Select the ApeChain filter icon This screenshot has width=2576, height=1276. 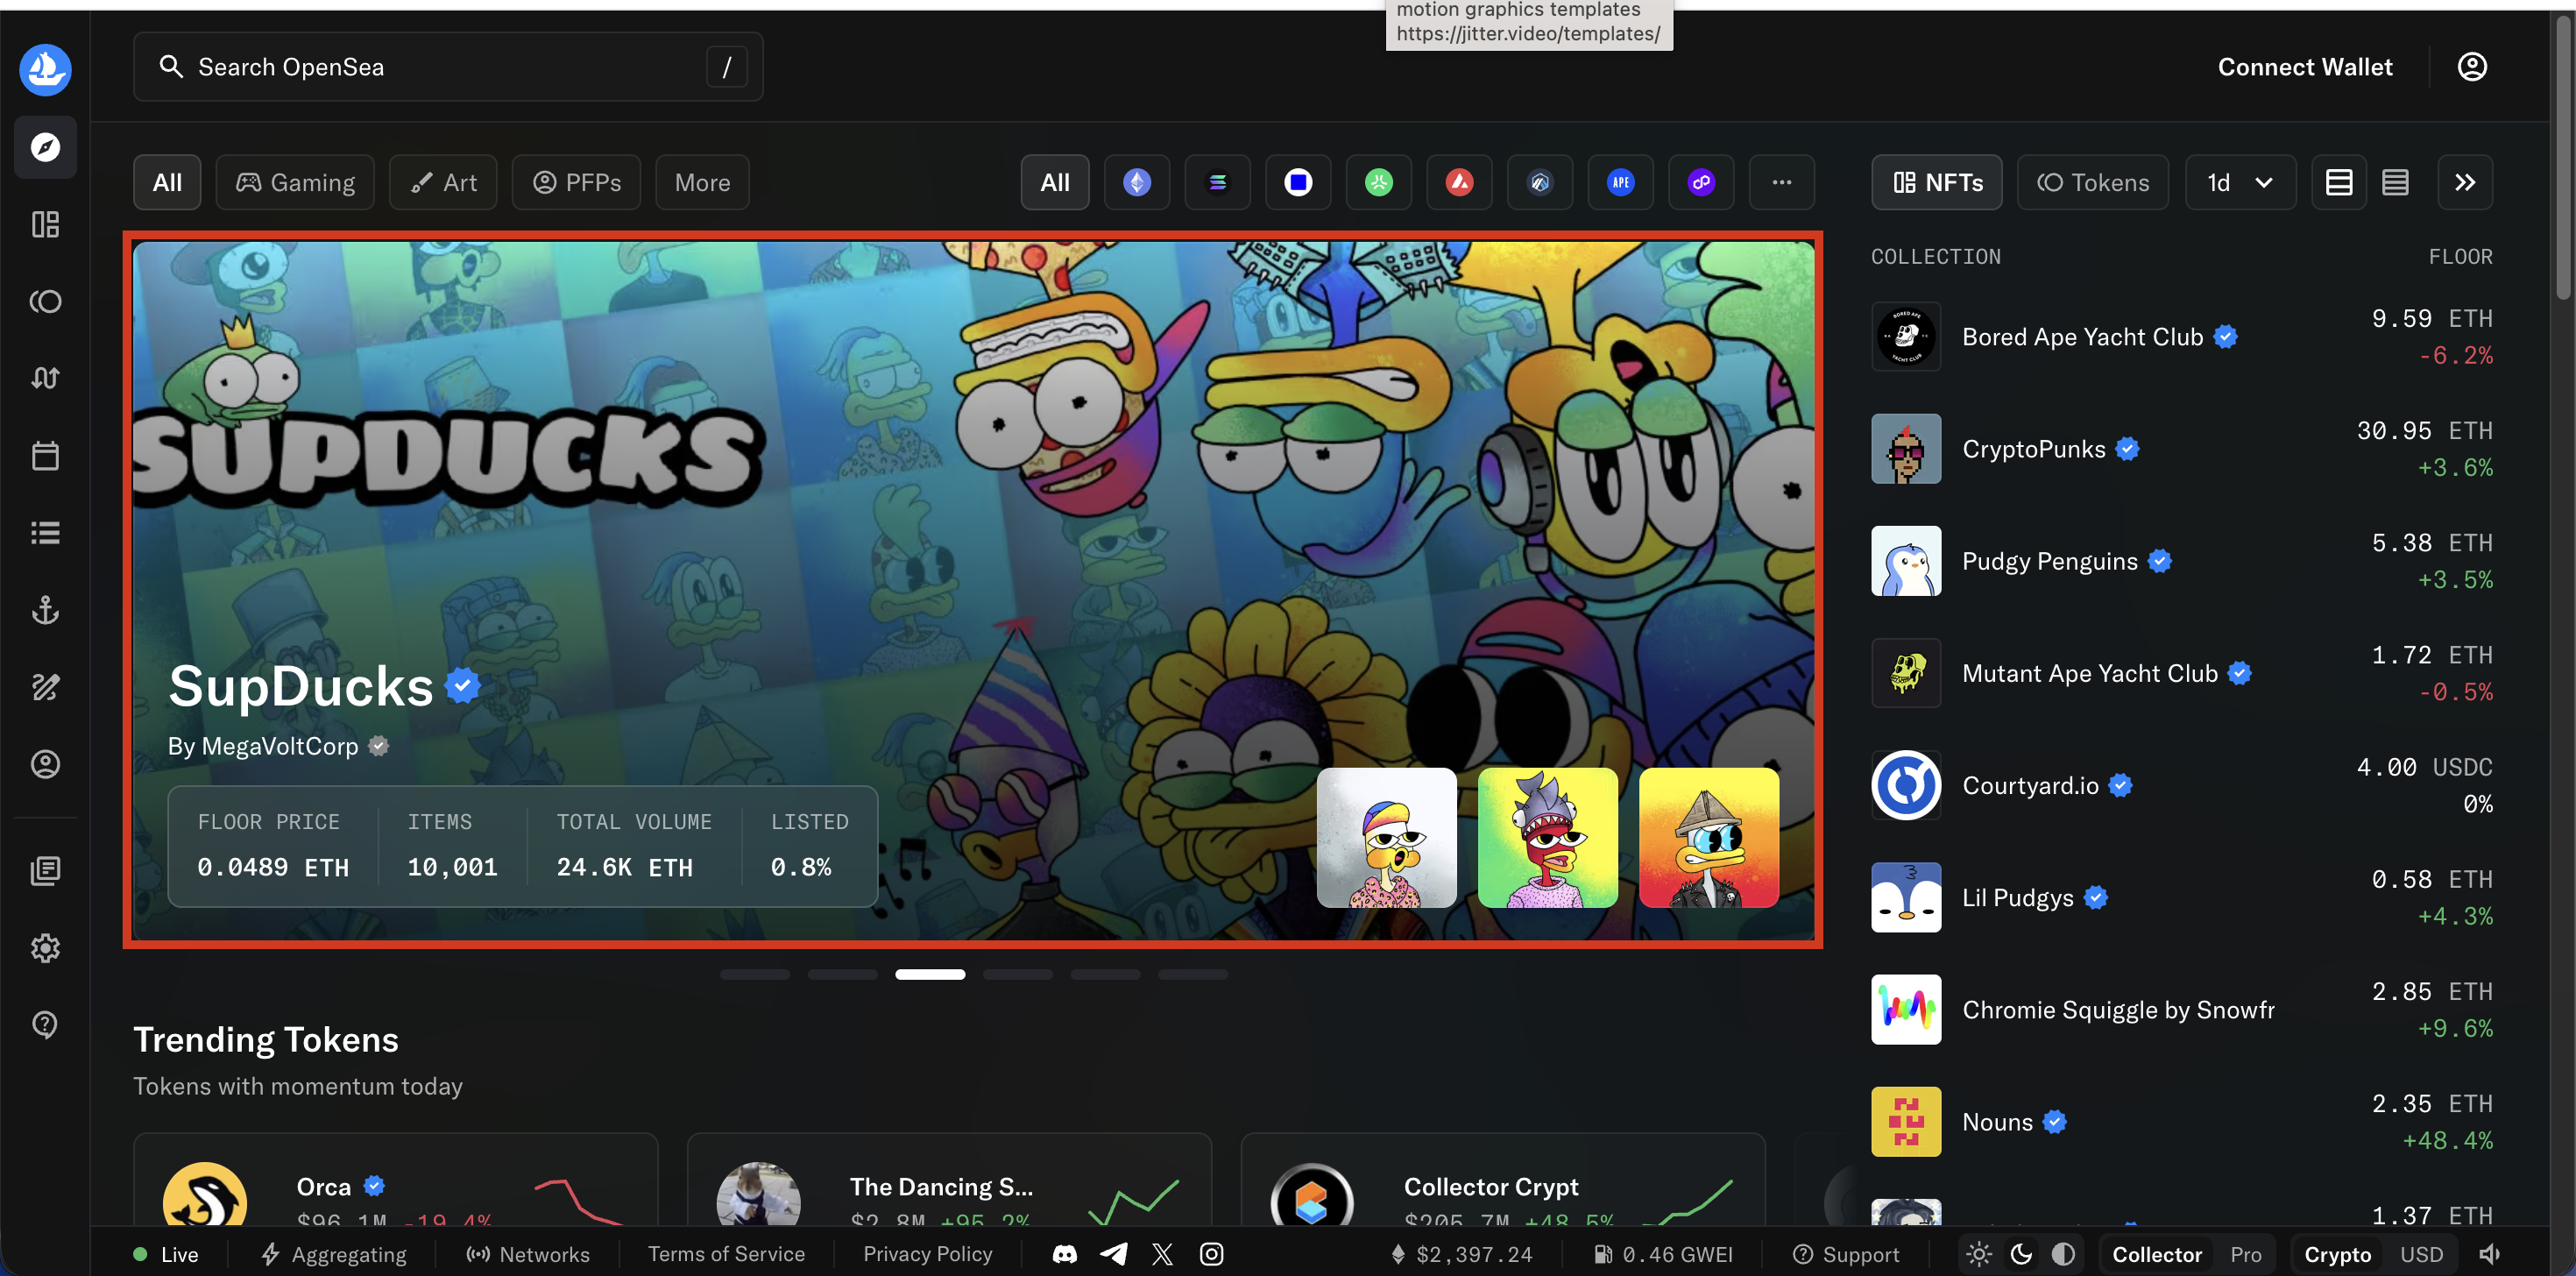pos(1620,182)
